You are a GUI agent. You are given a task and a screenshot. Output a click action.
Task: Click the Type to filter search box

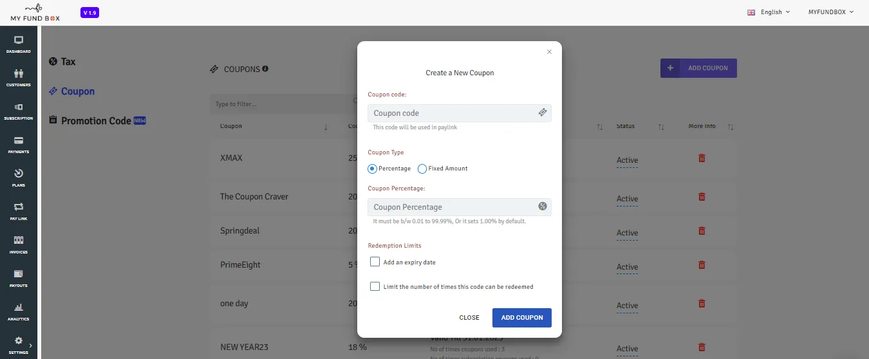[283, 104]
